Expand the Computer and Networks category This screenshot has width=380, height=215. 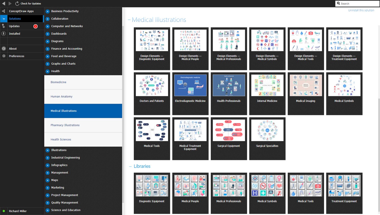tap(47, 26)
